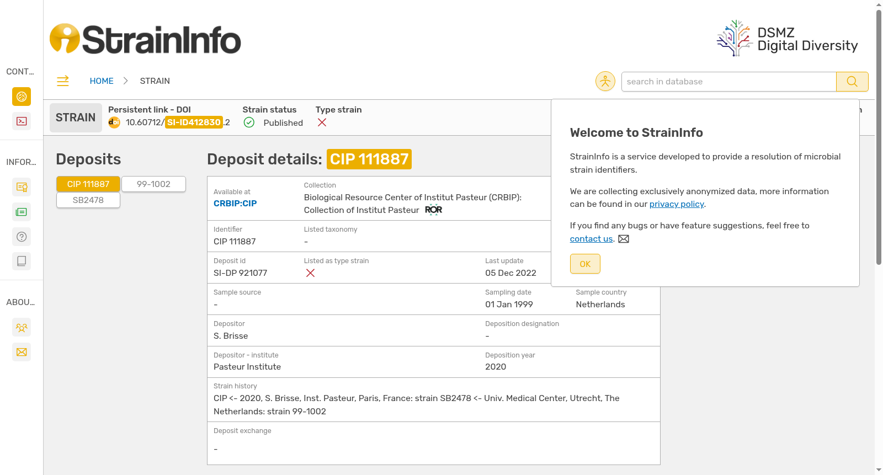Open the team people sidebar icon
This screenshot has height=475, width=883.
tap(22, 327)
